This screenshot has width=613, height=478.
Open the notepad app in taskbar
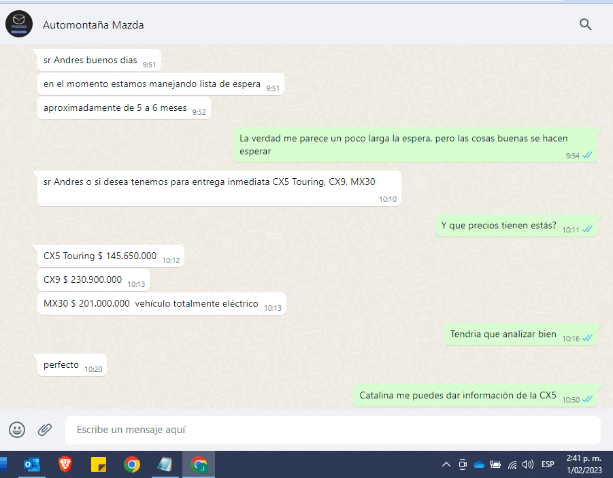pos(165,464)
